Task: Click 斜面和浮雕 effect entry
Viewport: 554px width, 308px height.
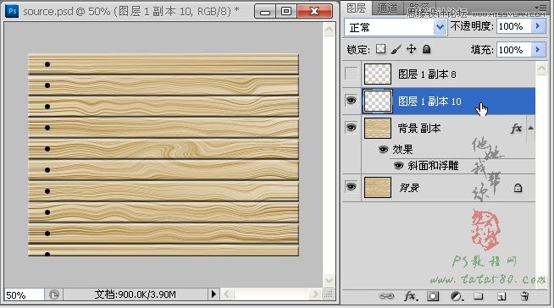Action: [433, 166]
